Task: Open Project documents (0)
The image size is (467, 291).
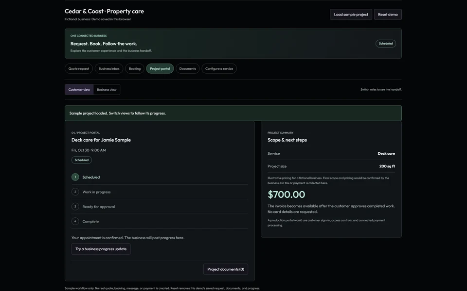Action: pos(226,269)
